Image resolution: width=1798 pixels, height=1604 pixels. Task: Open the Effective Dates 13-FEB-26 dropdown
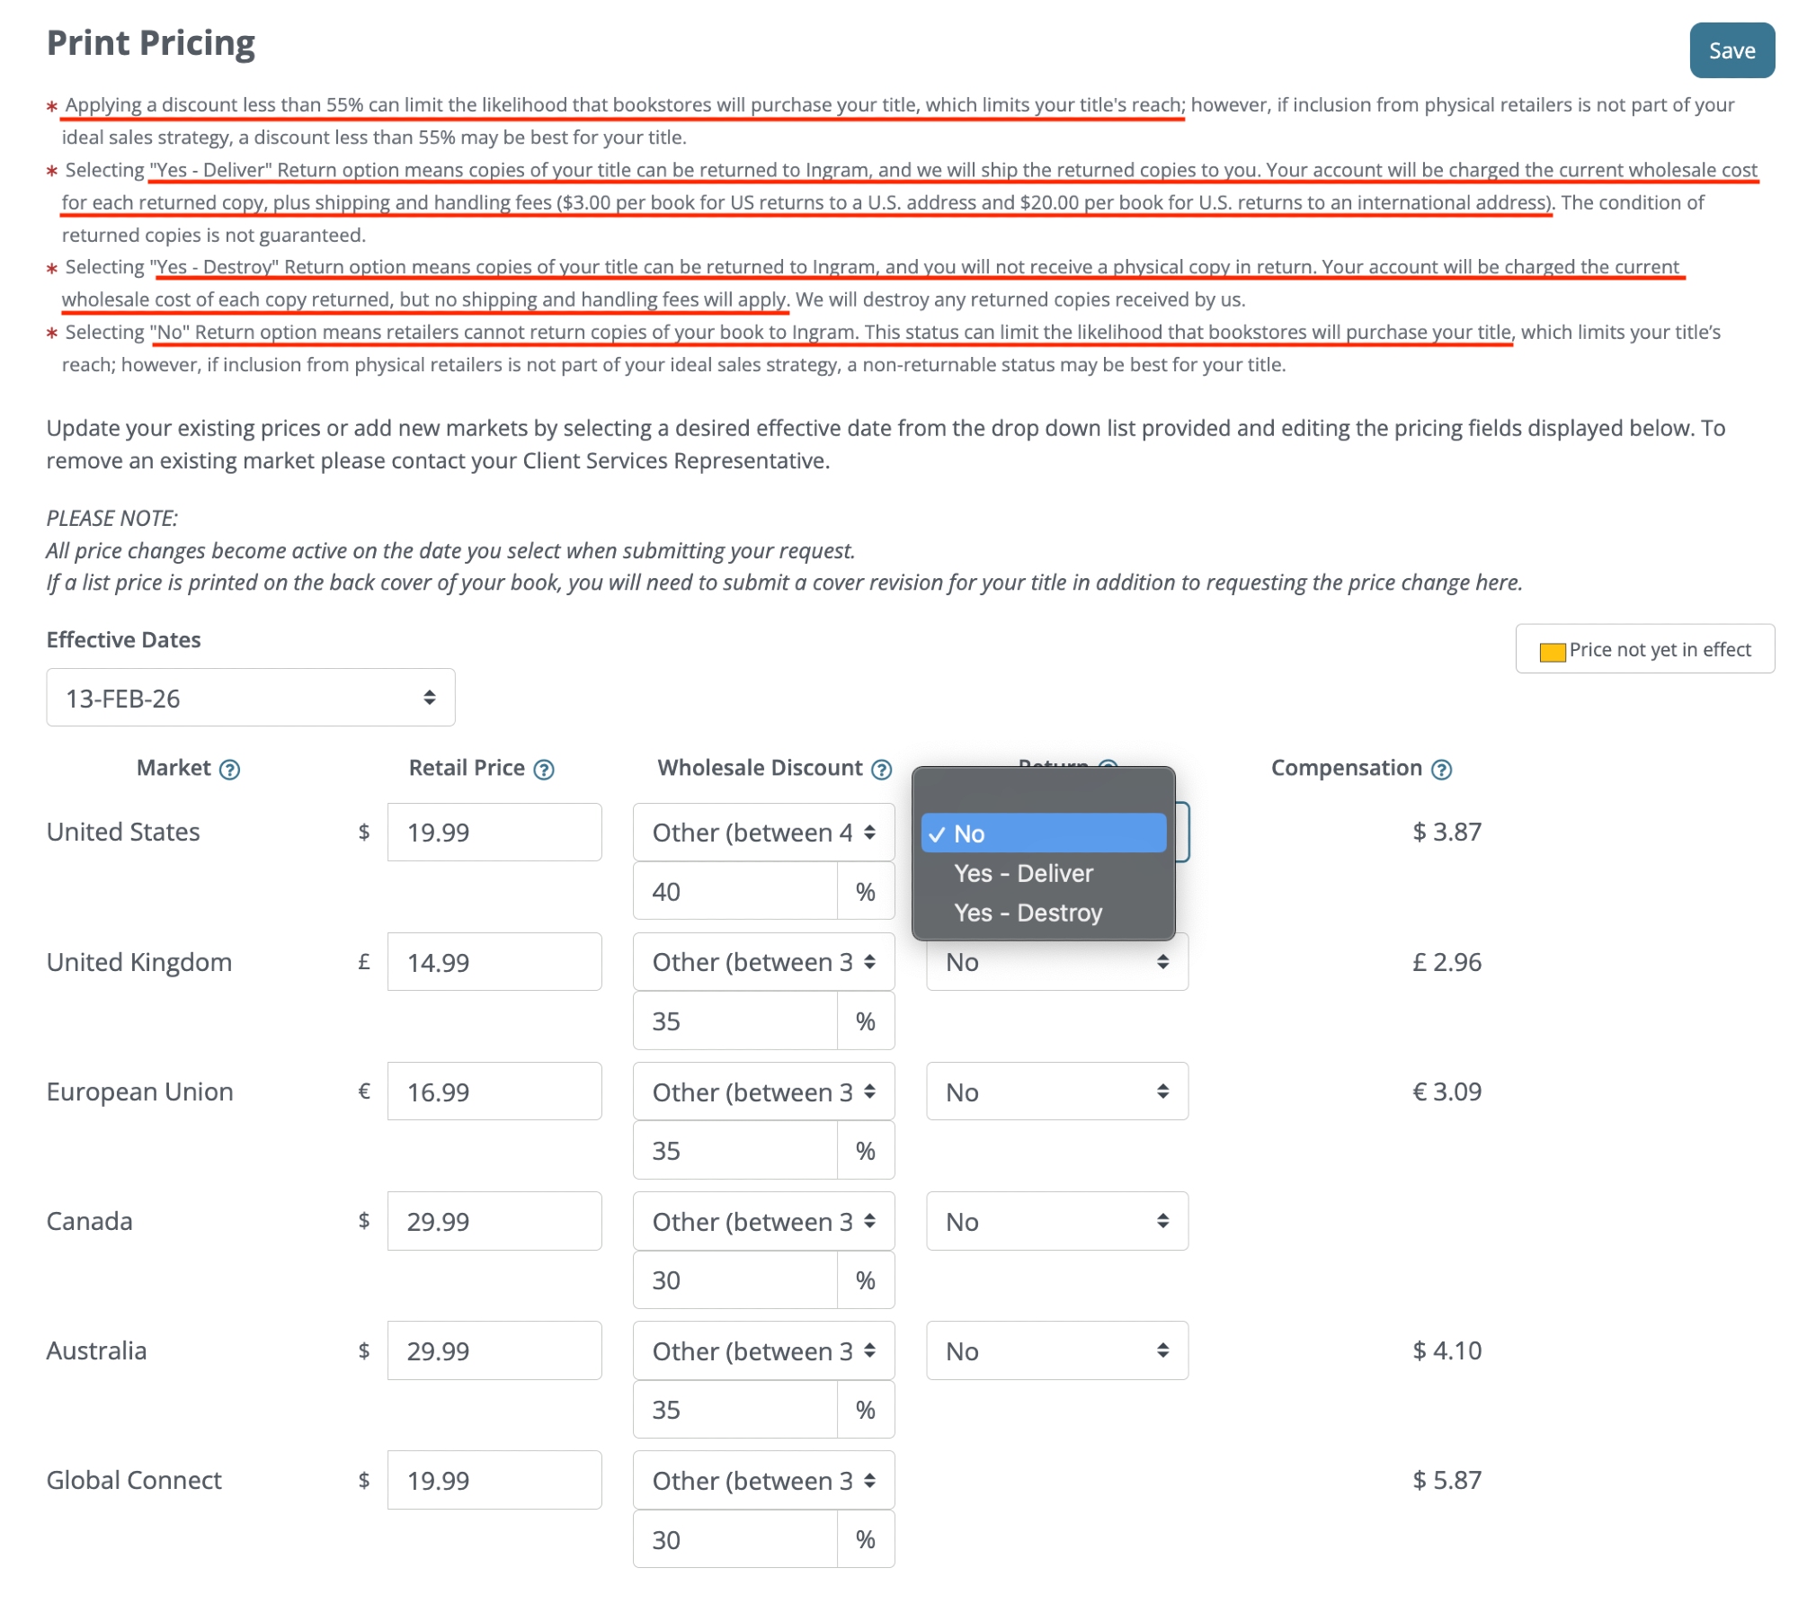[x=250, y=698]
